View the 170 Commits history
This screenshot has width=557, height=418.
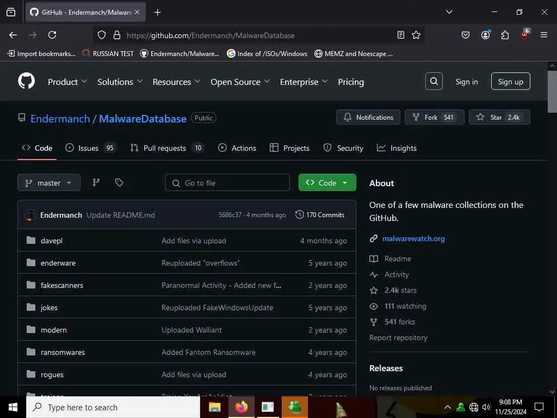pos(320,214)
